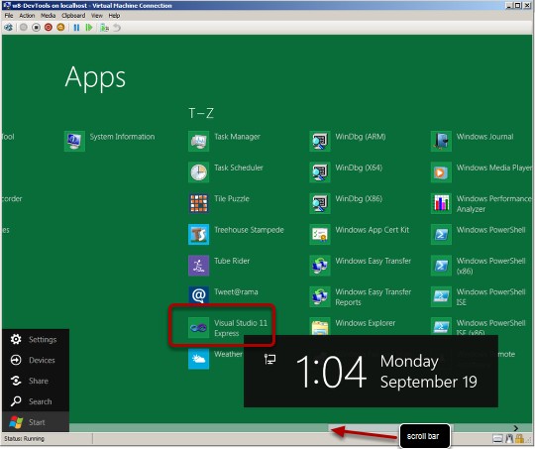Image resolution: width=535 pixels, height=449 pixels.
Task: Open Task Scheduler
Action: [x=226, y=171]
